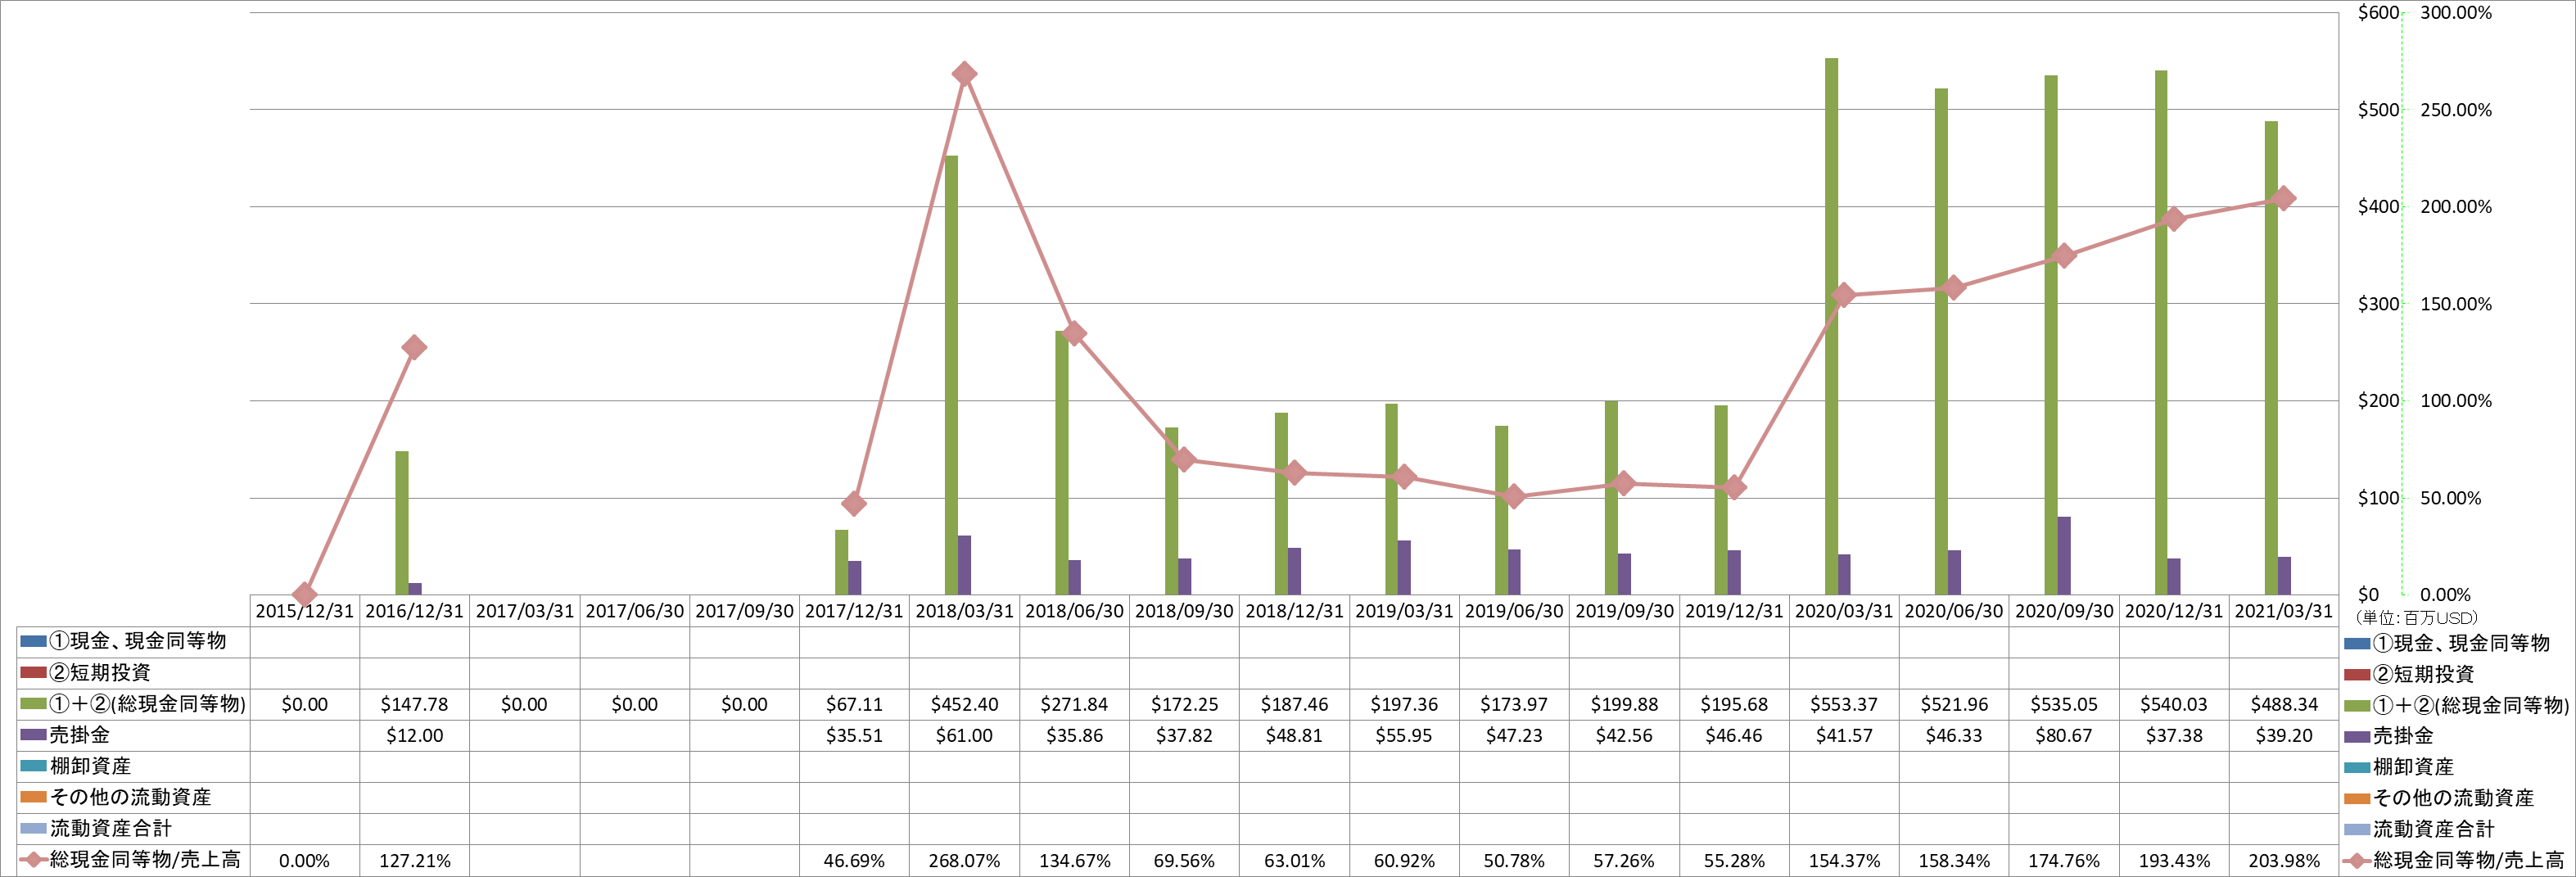Click the line marker for 2015/12/31 at zero
The image size is (2576, 877).
305,594
